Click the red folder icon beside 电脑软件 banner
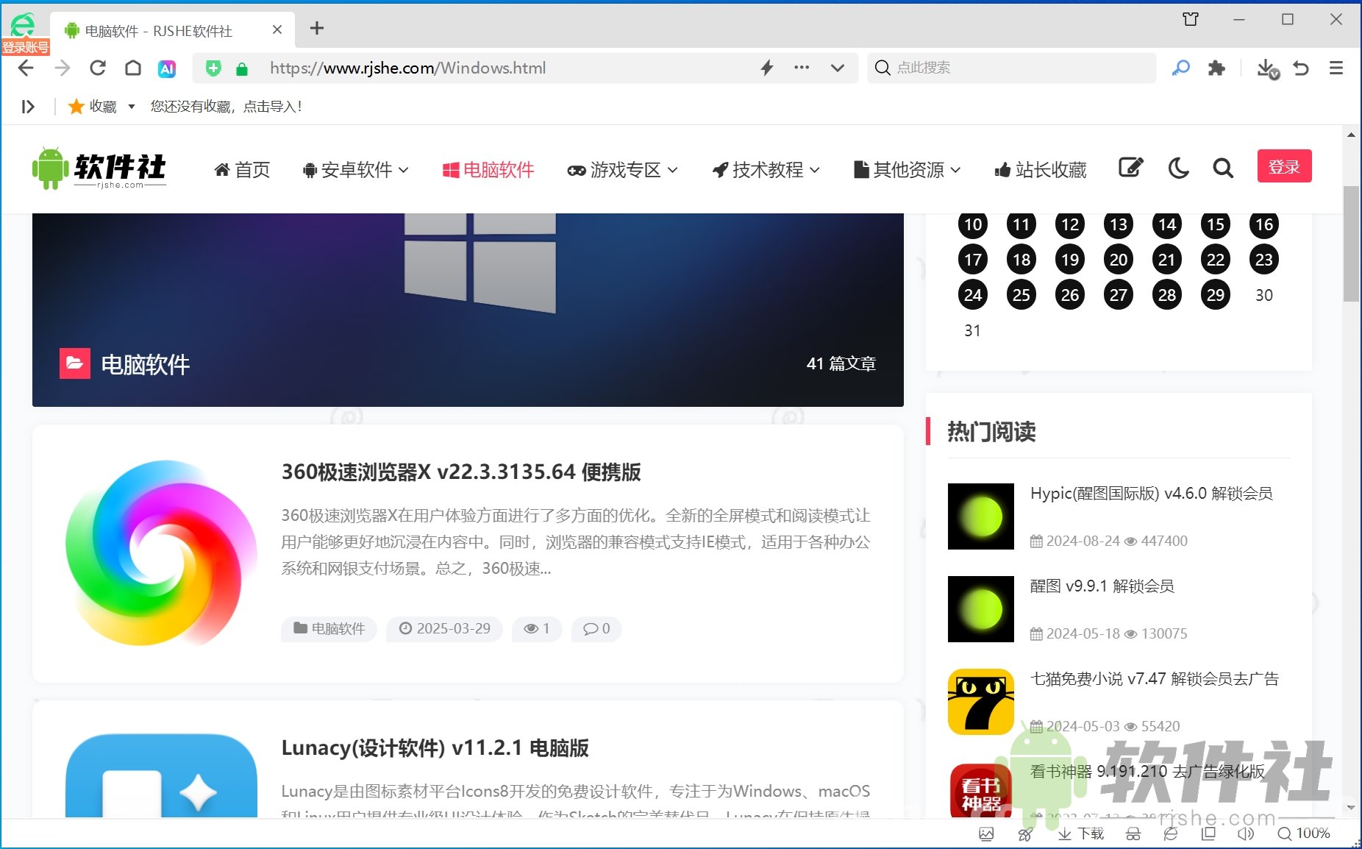 [75, 363]
